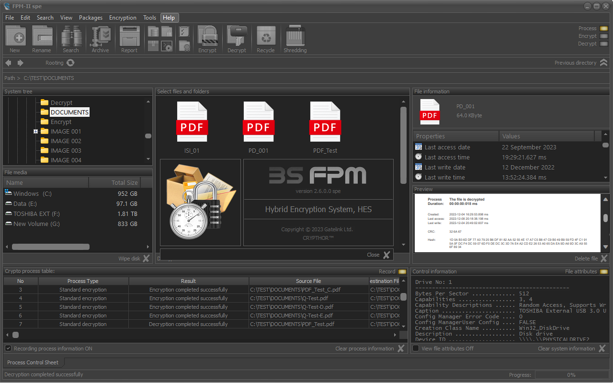Switch to Process Control Sheet tab

point(33,362)
